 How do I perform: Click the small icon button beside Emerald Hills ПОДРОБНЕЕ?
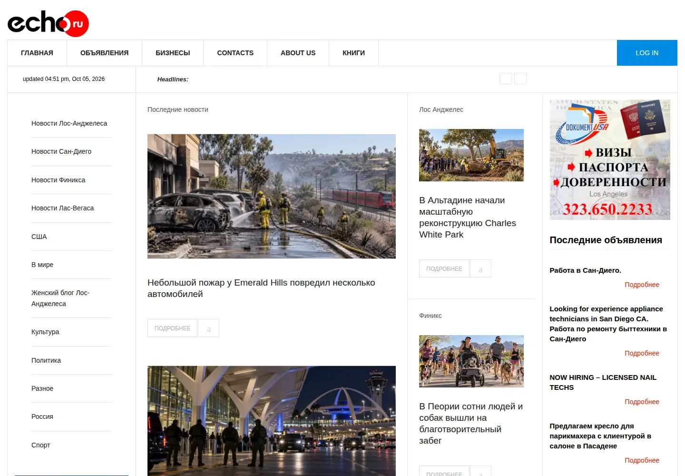(x=208, y=328)
